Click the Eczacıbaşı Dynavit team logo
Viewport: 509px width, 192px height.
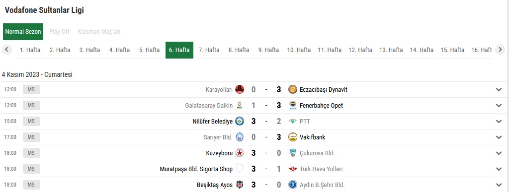293,89
